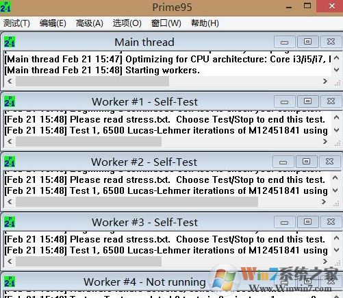The width and height of the screenshot is (343, 298).
Task: Click Worker #2 window icon
Action: click(x=10, y=162)
